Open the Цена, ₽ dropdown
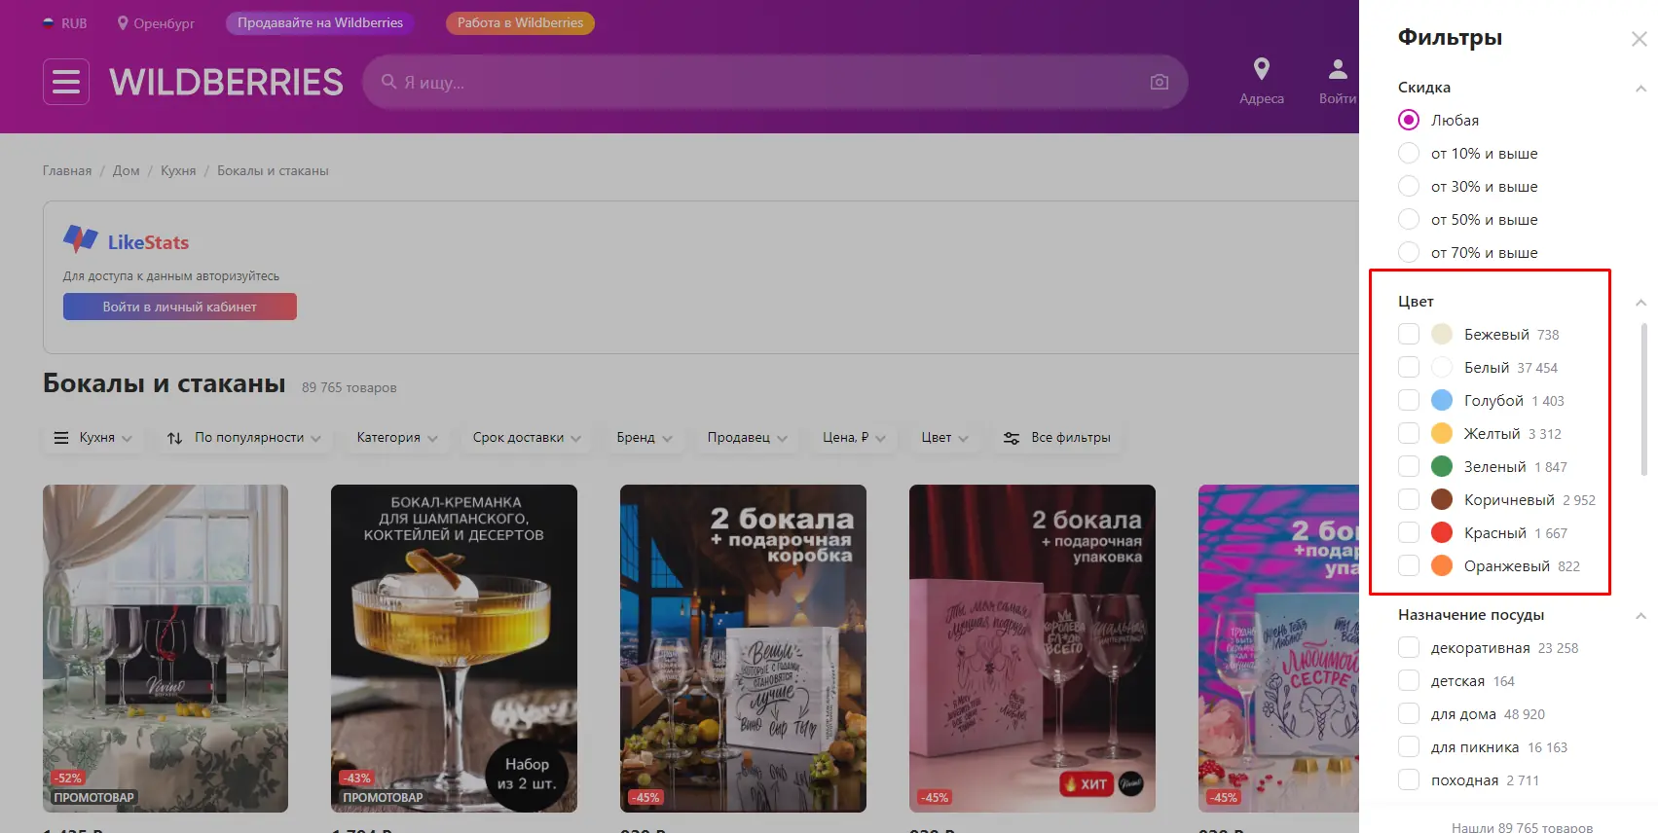1658x833 pixels. pos(854,438)
